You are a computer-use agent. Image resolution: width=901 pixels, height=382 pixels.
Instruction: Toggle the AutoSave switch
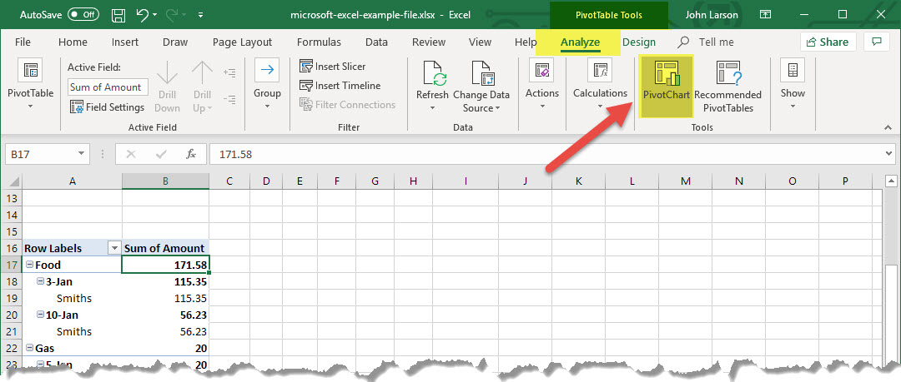83,15
